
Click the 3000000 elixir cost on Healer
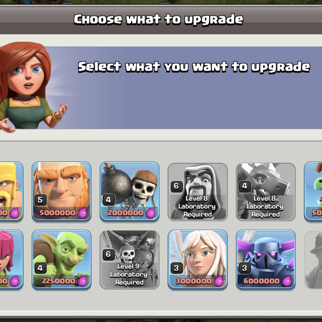coord(194,281)
